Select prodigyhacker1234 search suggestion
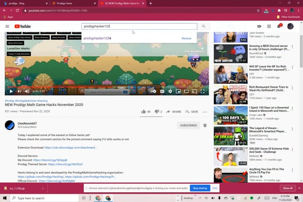This screenshot has height=202, width=303. tap(97, 38)
